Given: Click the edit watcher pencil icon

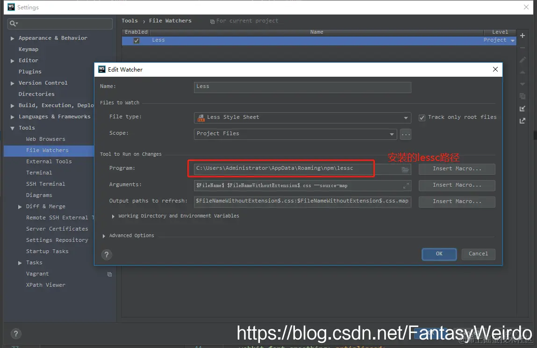Looking at the screenshot, I should 522,60.
